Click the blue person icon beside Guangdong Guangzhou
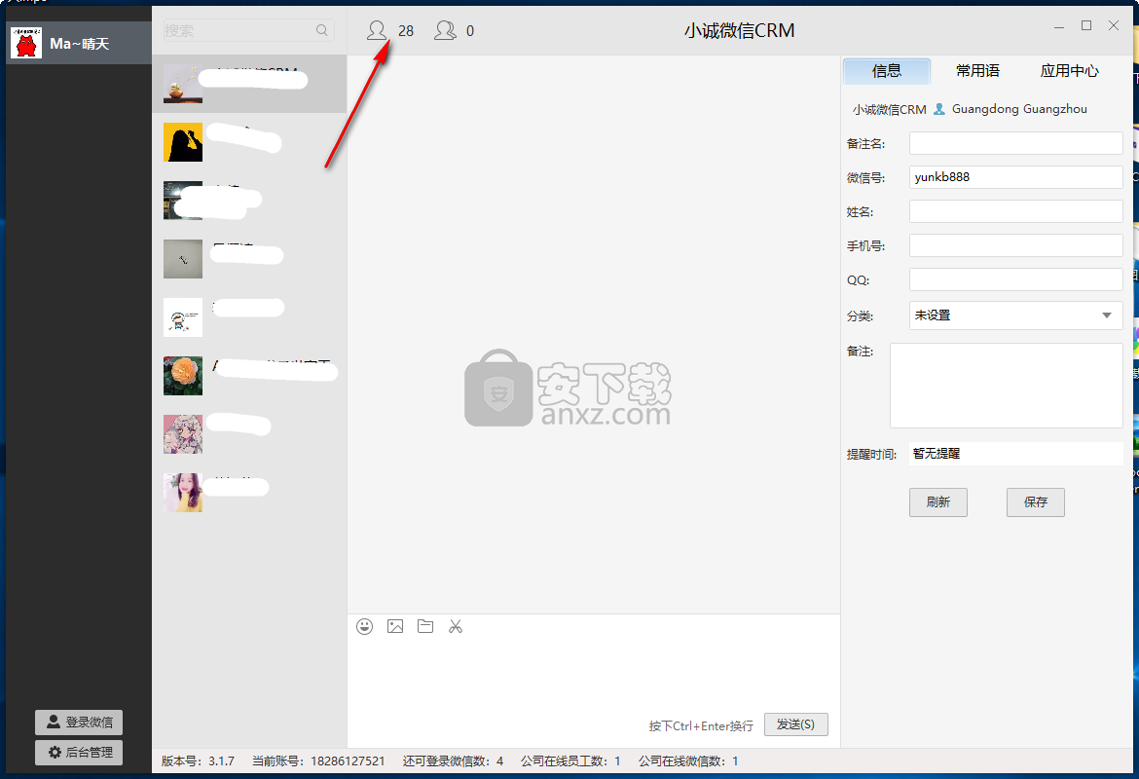This screenshot has width=1139, height=779. coord(939,109)
